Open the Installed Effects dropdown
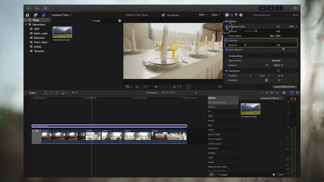 click(271, 98)
